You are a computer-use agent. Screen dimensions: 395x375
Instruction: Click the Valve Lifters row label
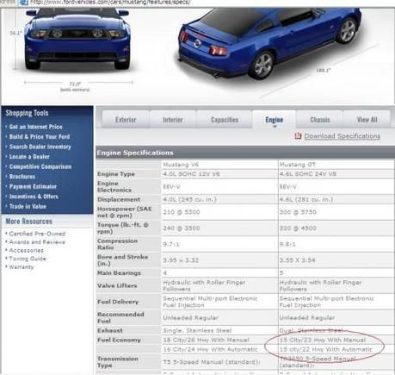click(117, 285)
